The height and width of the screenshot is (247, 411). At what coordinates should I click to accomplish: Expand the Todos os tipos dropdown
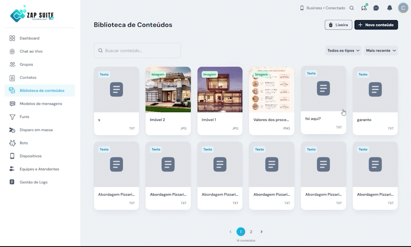coord(343,50)
